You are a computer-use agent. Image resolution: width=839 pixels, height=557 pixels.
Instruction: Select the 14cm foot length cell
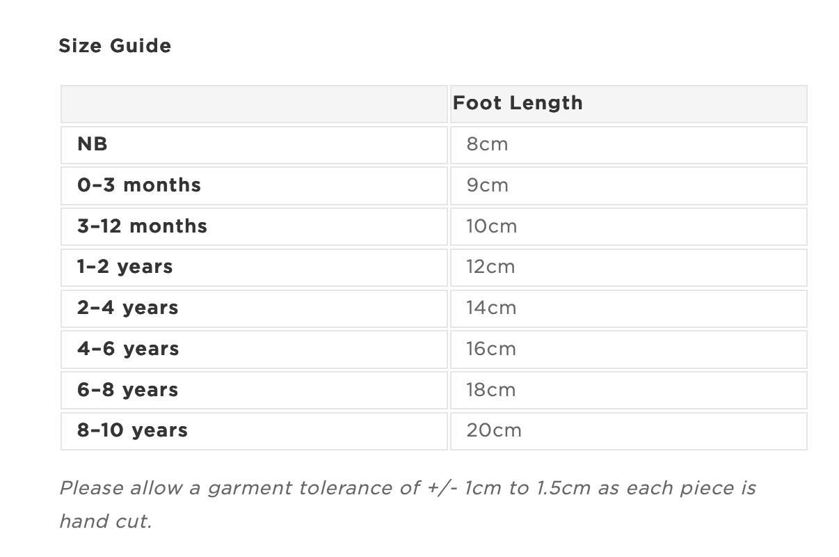(x=491, y=308)
